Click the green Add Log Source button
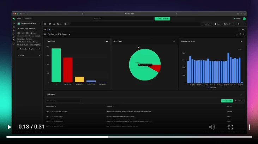This screenshot has height=144, width=258. pyautogui.click(x=162, y=18)
